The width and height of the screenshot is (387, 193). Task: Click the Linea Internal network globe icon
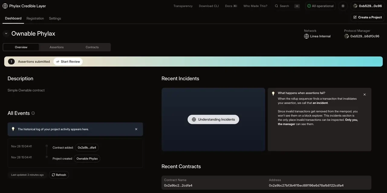click(306, 36)
